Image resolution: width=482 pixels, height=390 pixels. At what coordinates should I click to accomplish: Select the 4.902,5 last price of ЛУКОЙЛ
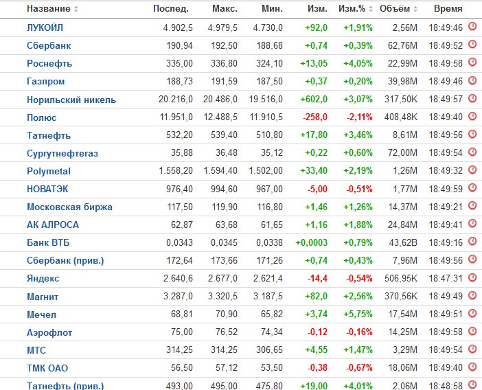tap(178, 28)
